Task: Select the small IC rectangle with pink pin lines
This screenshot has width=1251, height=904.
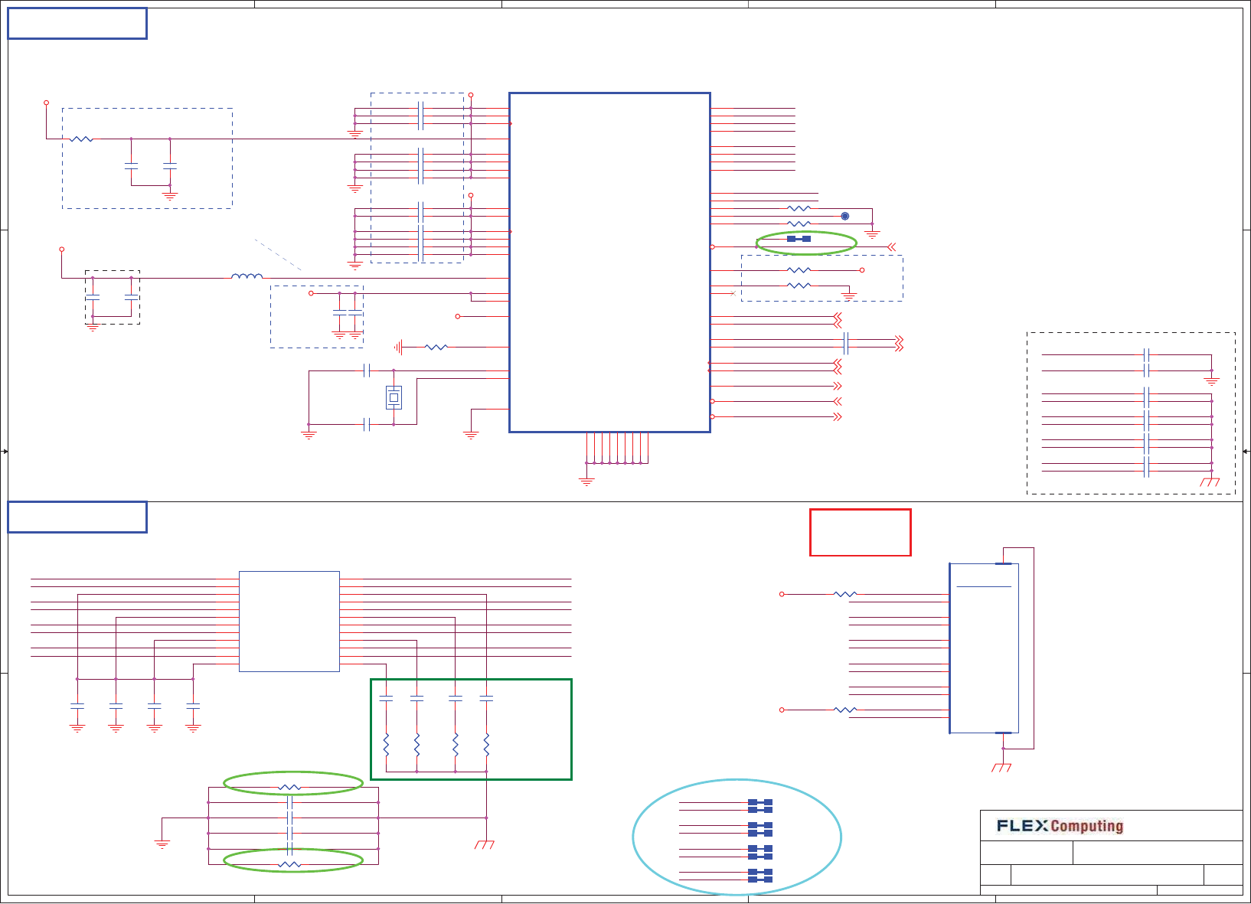Action: point(289,622)
